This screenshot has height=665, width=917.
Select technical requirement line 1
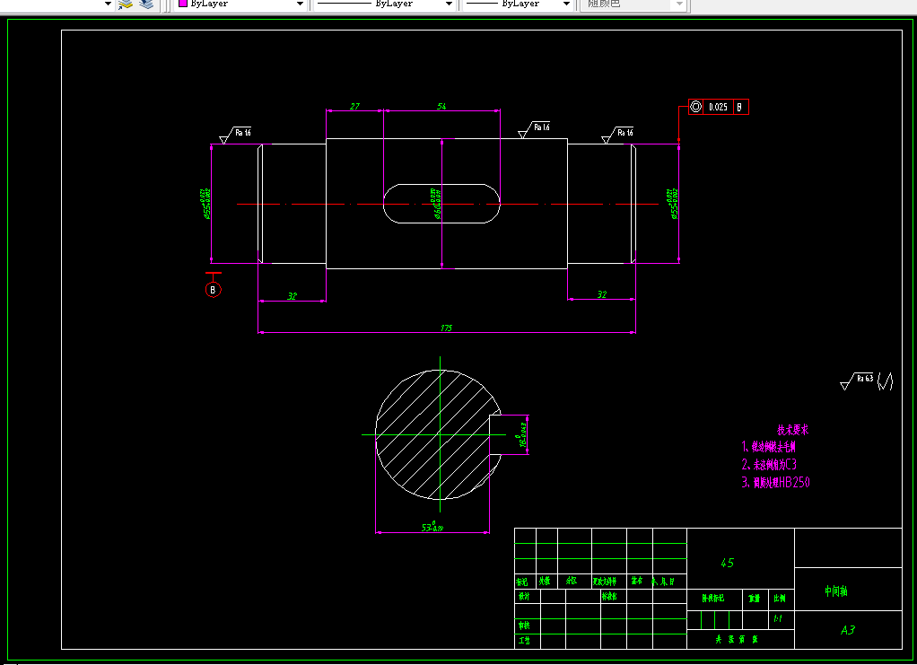coord(768,447)
